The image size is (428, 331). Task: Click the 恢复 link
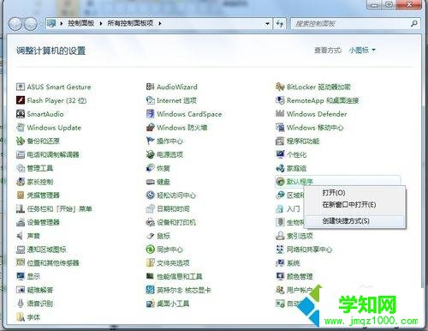[163, 168]
